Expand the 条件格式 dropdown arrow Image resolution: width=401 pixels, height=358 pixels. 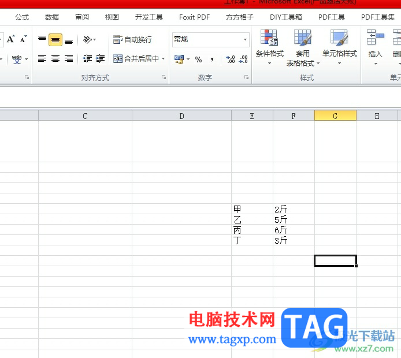[x=270, y=63]
